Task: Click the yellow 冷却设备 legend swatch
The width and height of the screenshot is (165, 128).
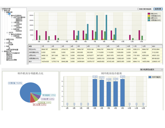Action: coord(149,16)
